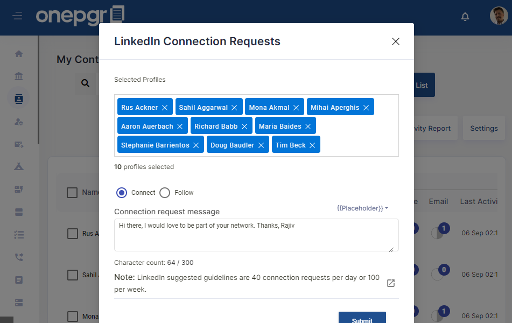Open the two-bar stack sidebar icon
This screenshot has width=512, height=323.
19,212
